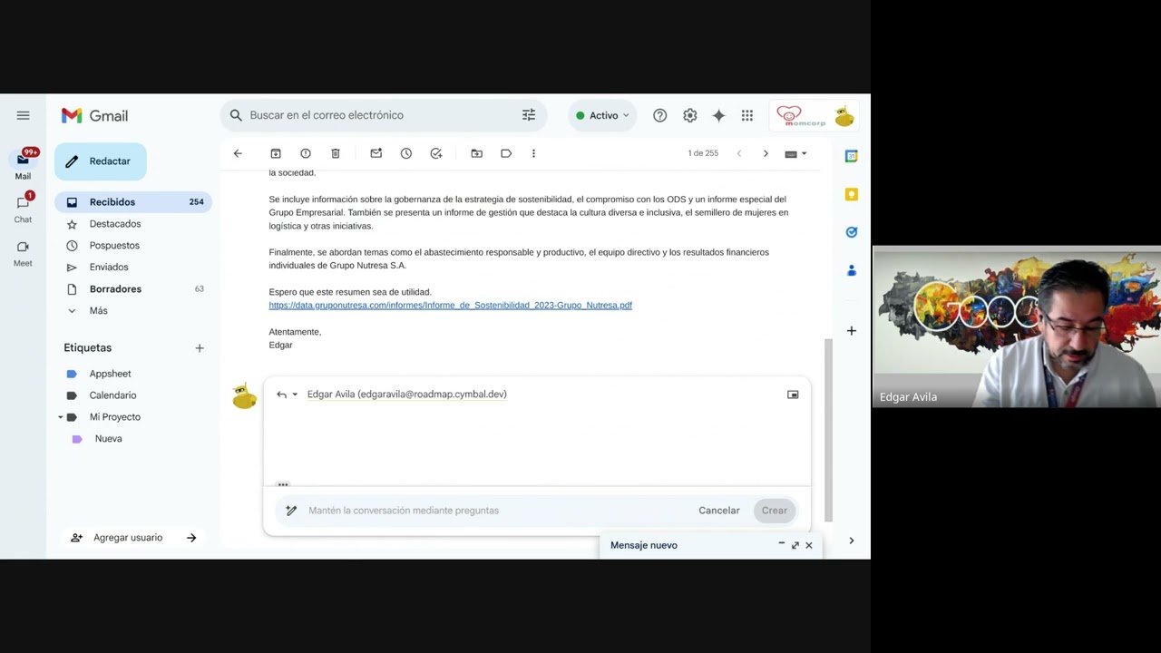This screenshot has height=653, width=1161.
Task: Open Google Calendar side panel icon
Action: click(x=852, y=156)
